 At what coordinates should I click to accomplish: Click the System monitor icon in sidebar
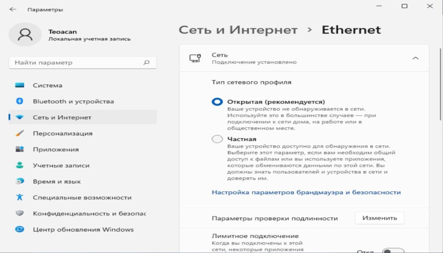[x=19, y=85]
